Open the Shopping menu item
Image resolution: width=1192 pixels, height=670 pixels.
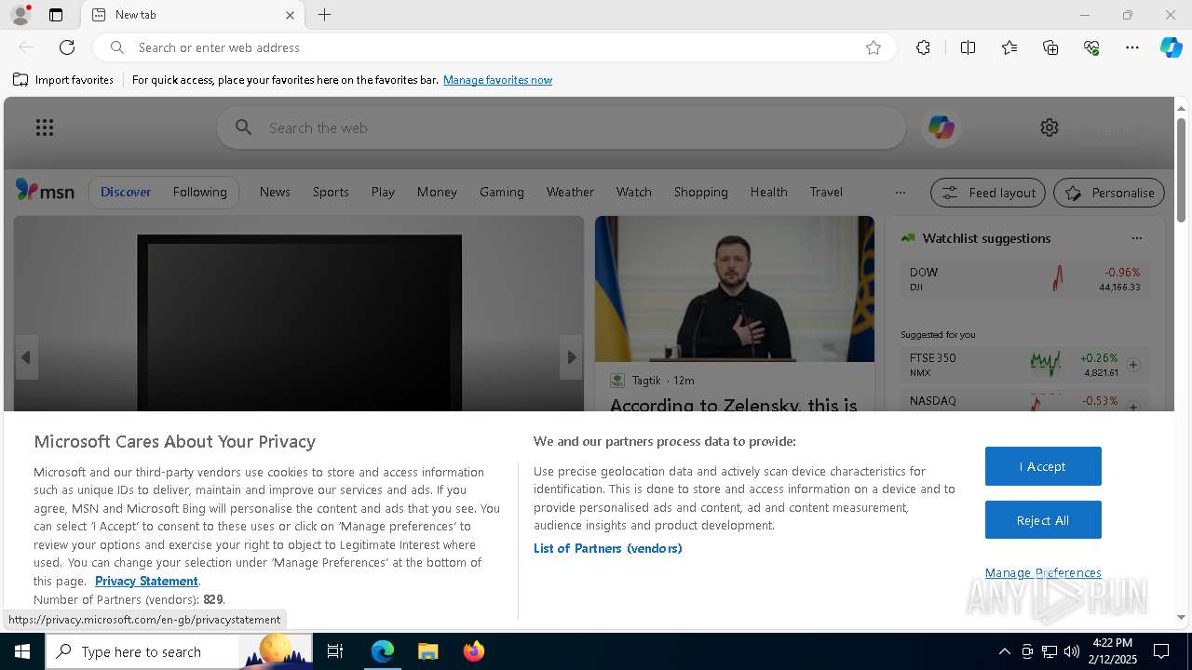(700, 192)
